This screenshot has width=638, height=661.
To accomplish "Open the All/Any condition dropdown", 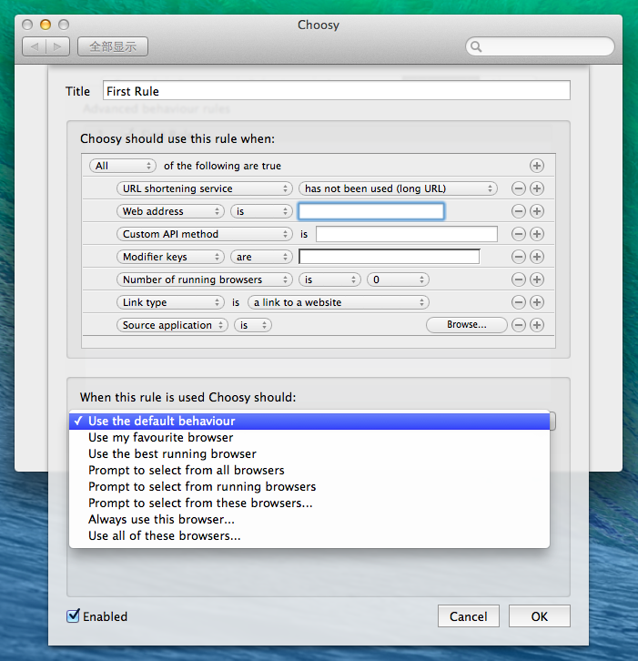I will pos(123,166).
